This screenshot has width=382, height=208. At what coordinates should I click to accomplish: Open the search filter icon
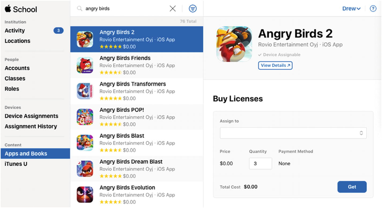(192, 9)
